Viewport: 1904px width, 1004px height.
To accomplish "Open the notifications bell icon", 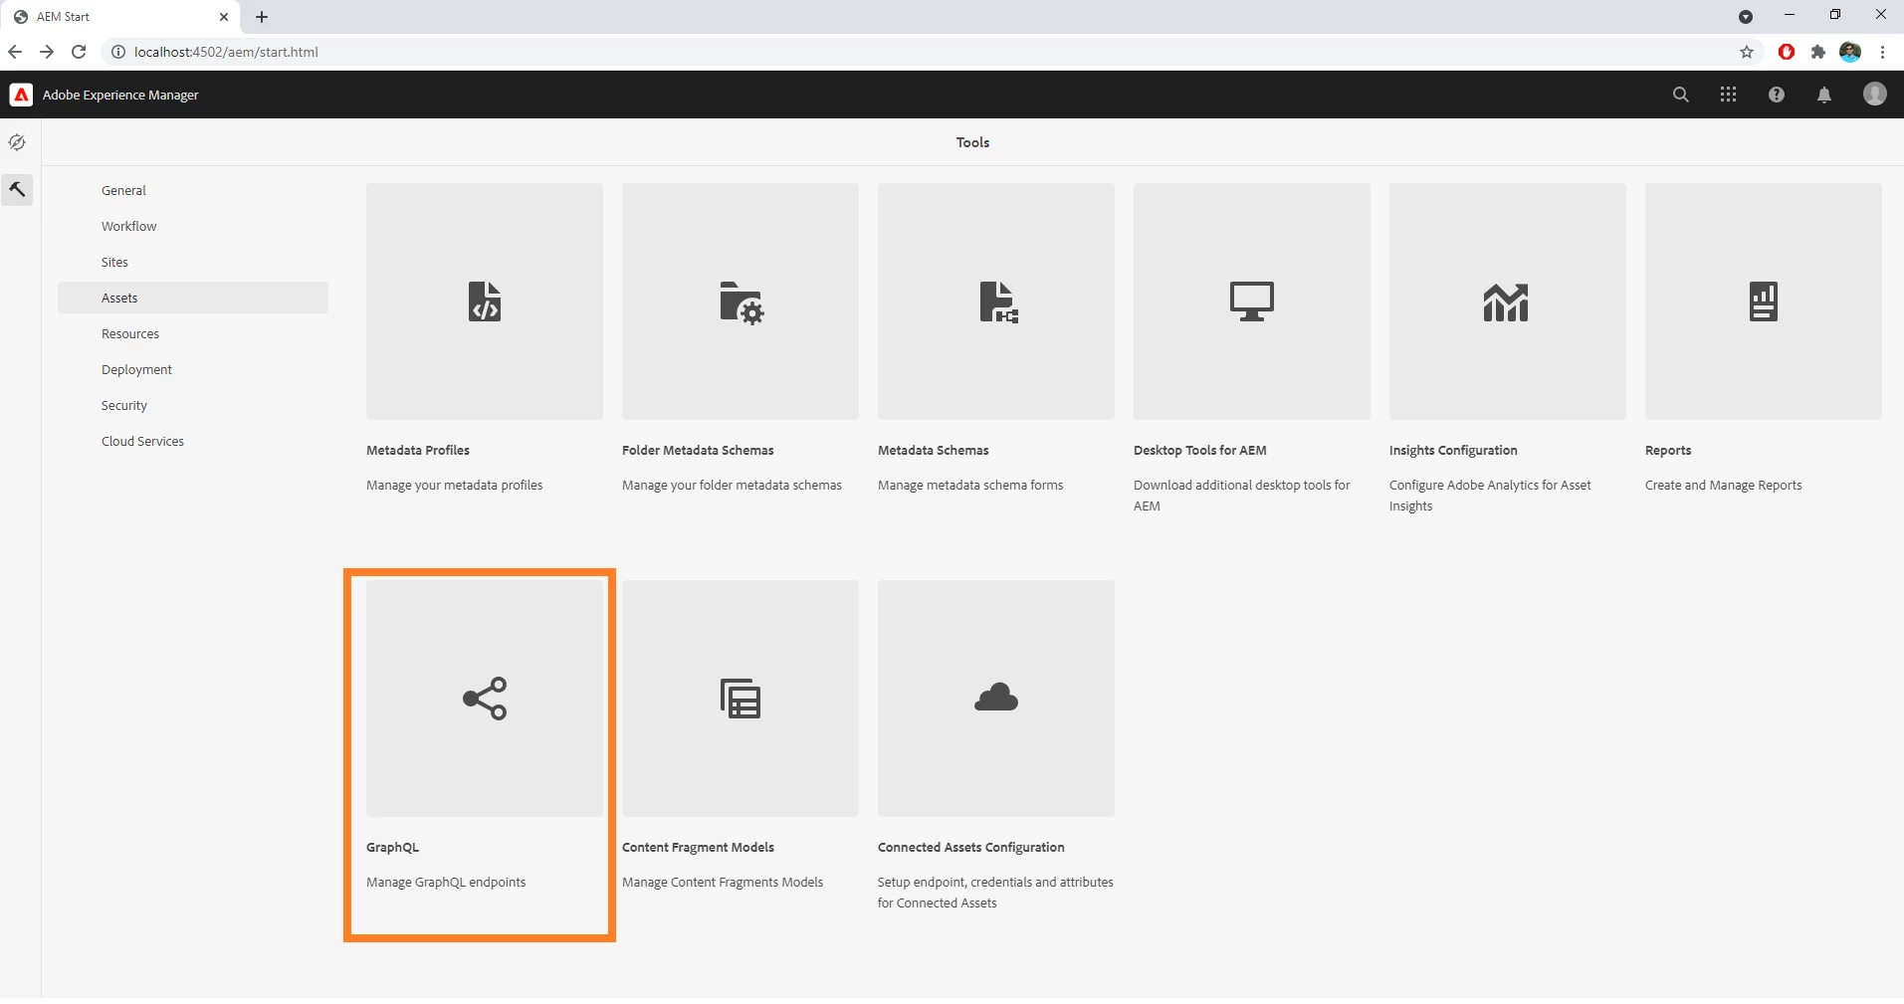I will point(1824,95).
